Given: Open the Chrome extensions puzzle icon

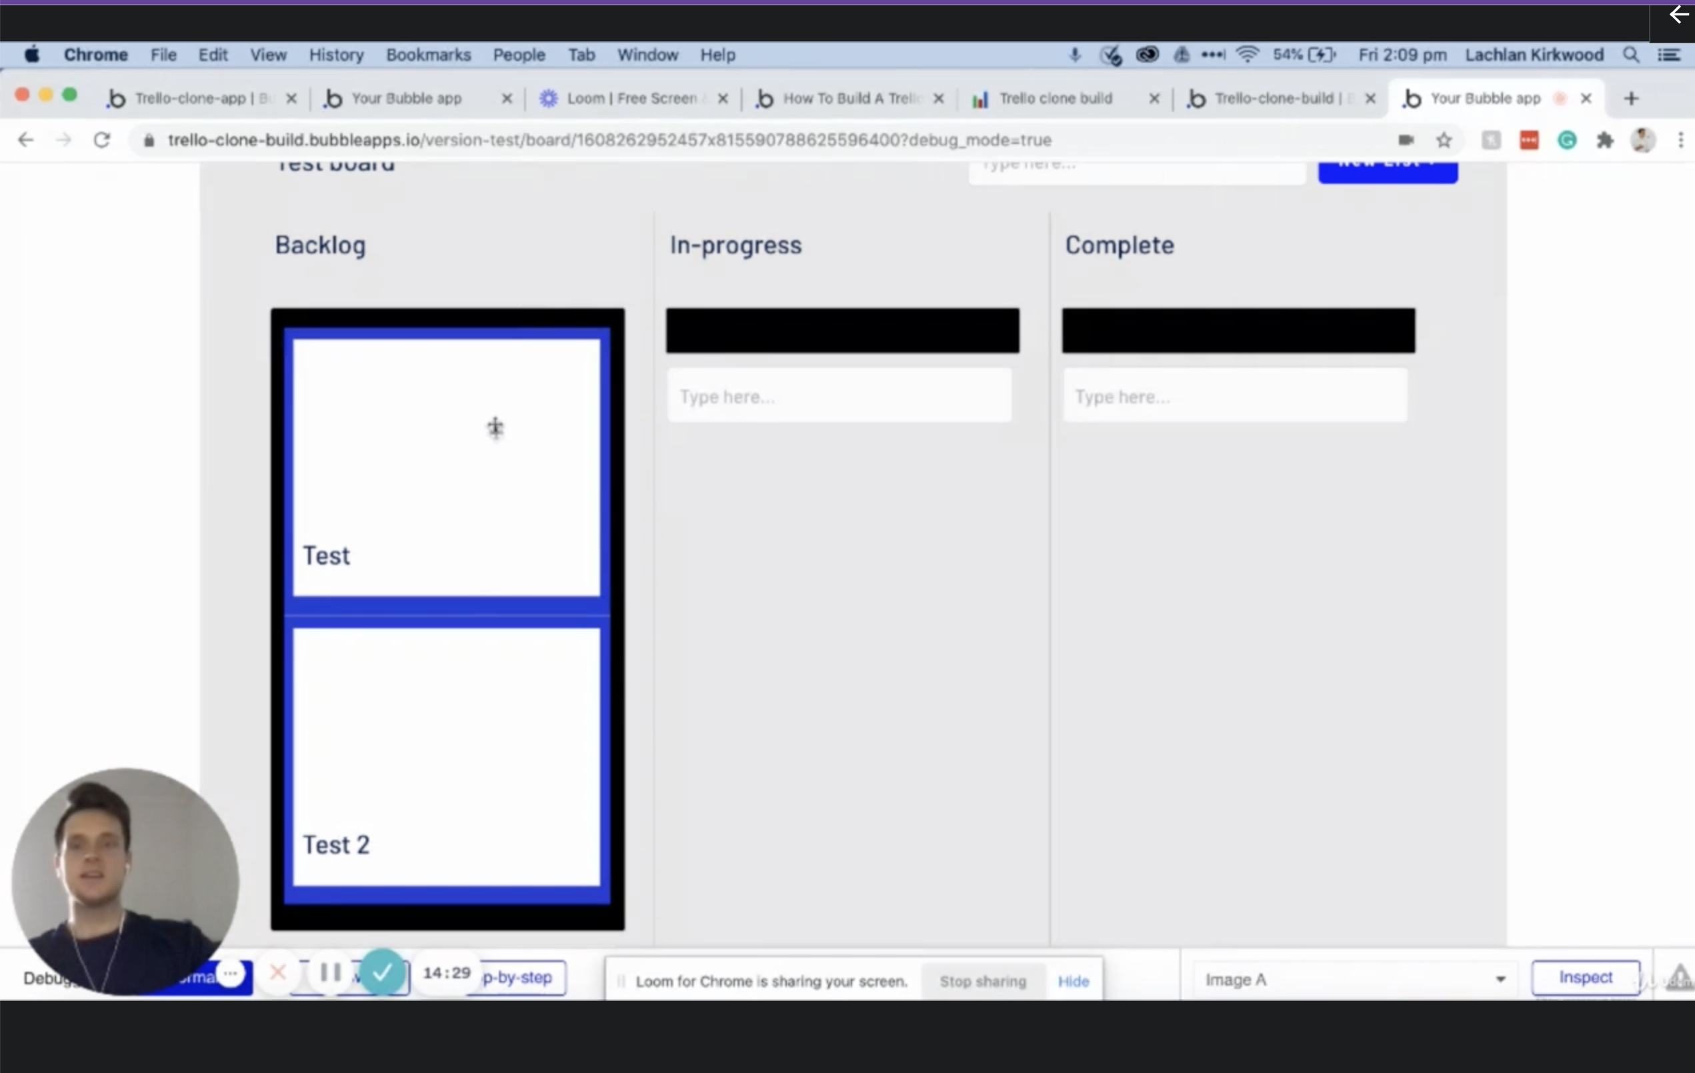Looking at the screenshot, I should tap(1605, 141).
